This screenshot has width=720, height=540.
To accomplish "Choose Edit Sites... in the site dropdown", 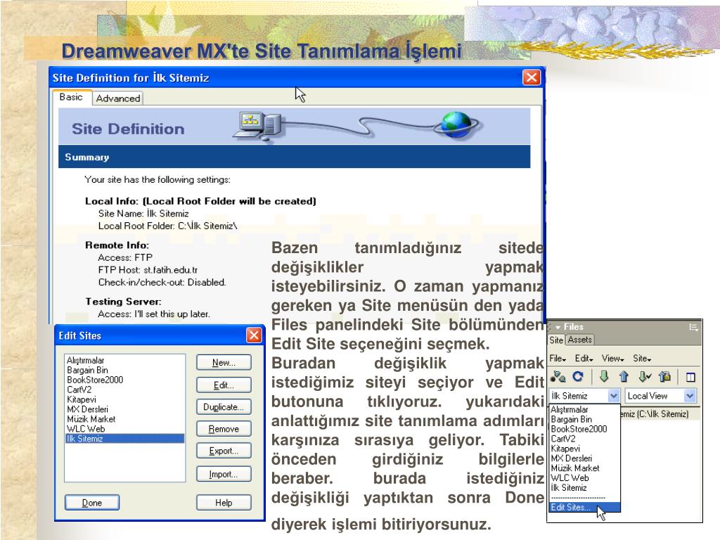I will pos(584,508).
